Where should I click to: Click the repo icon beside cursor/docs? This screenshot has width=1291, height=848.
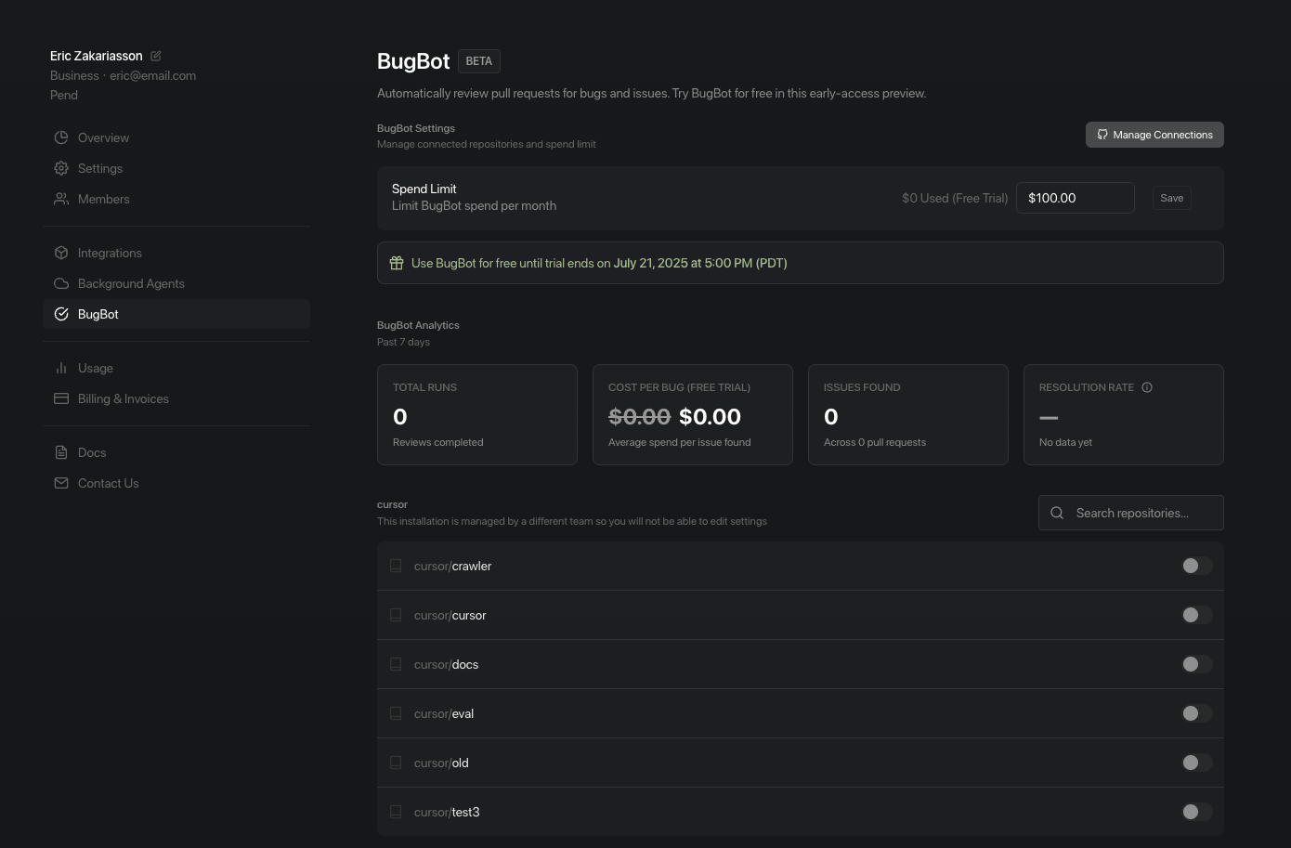click(x=396, y=664)
